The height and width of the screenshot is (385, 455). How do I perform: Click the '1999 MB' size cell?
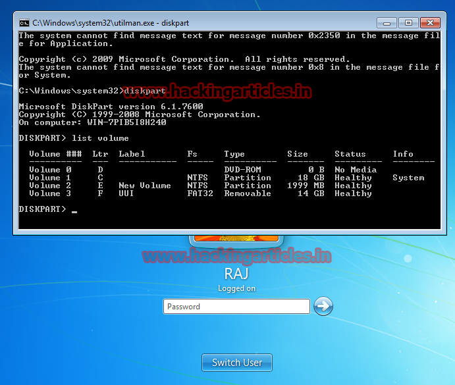pyautogui.click(x=306, y=186)
